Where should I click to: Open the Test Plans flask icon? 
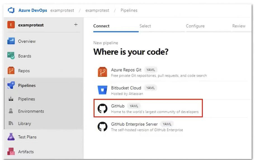coord(11,137)
